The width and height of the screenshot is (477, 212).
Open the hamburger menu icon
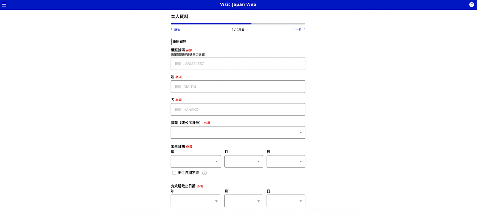[x=4, y=5]
